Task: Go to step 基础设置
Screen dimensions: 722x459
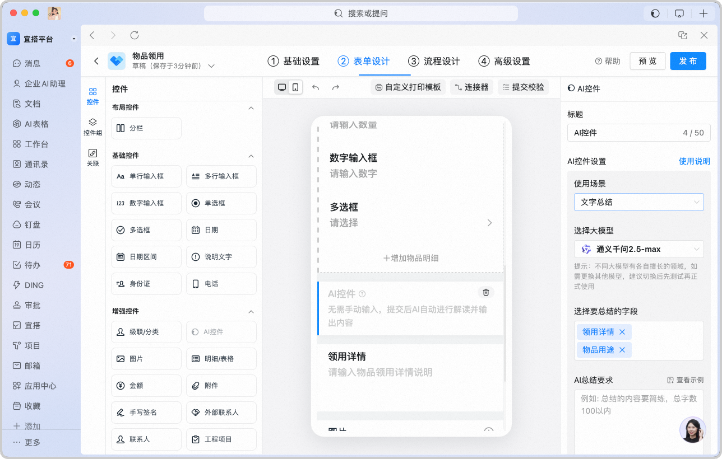Action: point(293,61)
